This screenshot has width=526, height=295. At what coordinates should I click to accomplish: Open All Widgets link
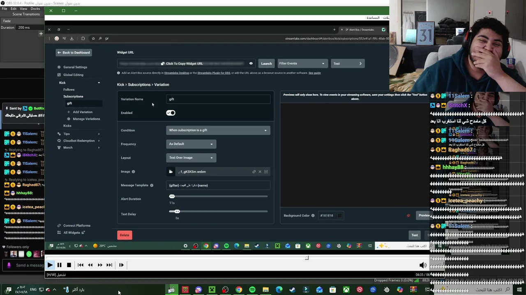(x=71, y=233)
